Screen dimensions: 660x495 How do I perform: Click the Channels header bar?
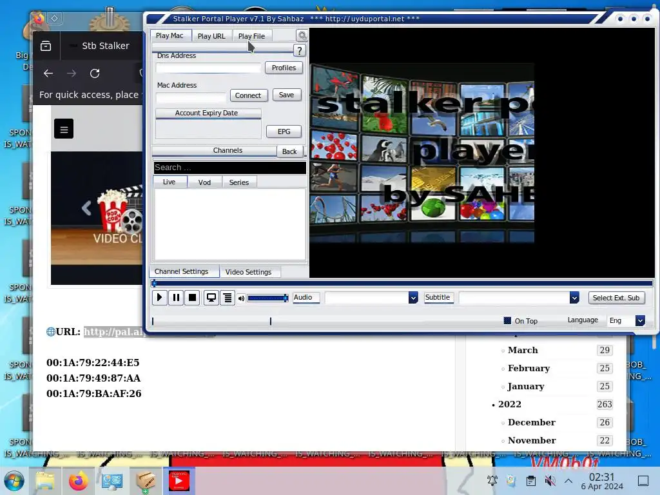[214, 151]
